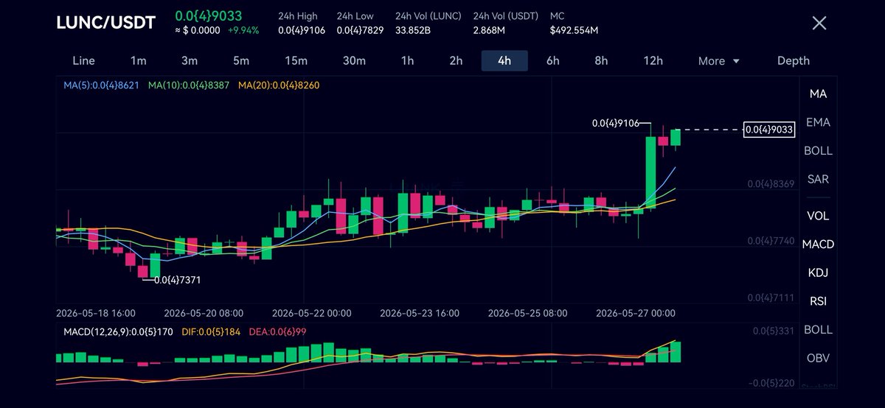
Task: Click the latest green candlestick
Action: [676, 137]
